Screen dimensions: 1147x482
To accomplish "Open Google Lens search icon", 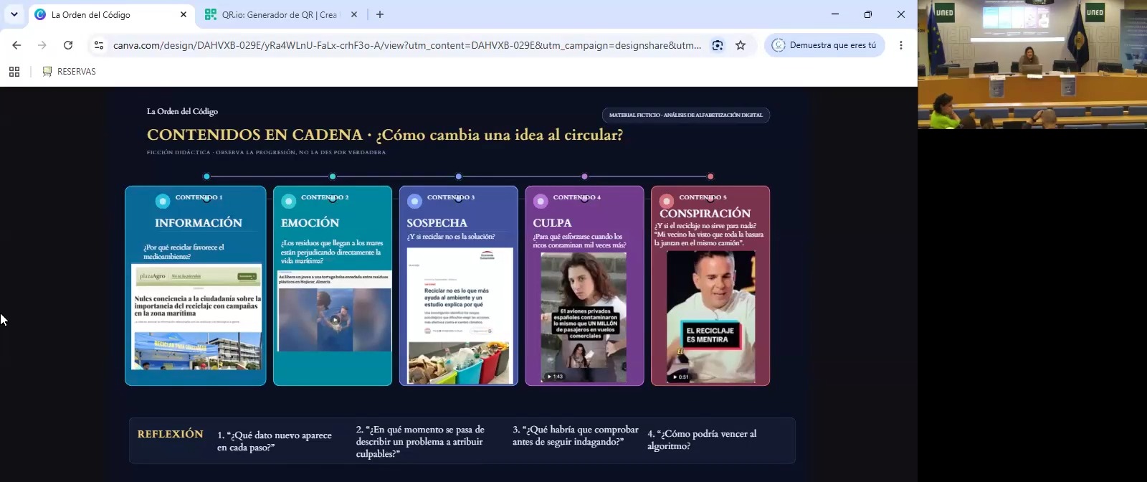I will 718,45.
